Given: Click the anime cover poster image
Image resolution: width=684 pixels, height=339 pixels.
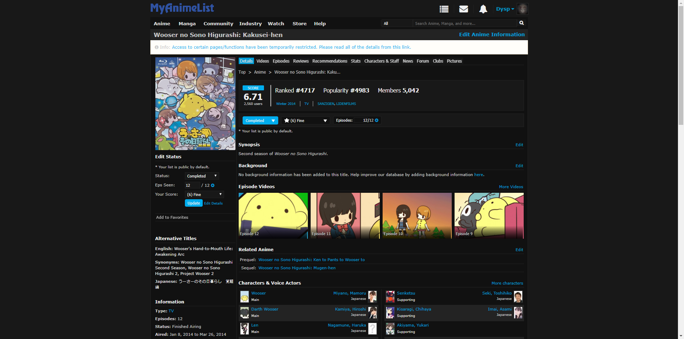Looking at the screenshot, I should 195,104.
